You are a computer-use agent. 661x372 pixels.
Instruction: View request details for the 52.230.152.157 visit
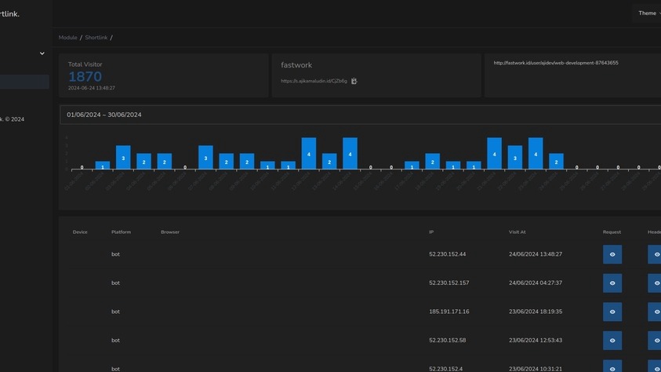[612, 283]
